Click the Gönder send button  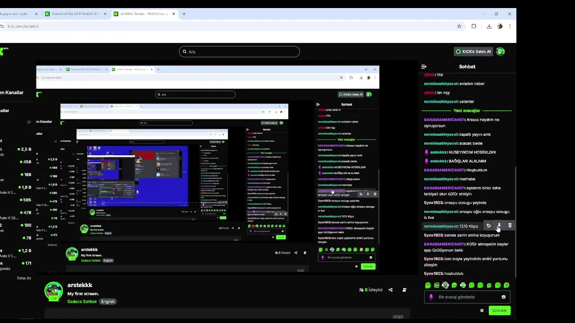click(500, 310)
